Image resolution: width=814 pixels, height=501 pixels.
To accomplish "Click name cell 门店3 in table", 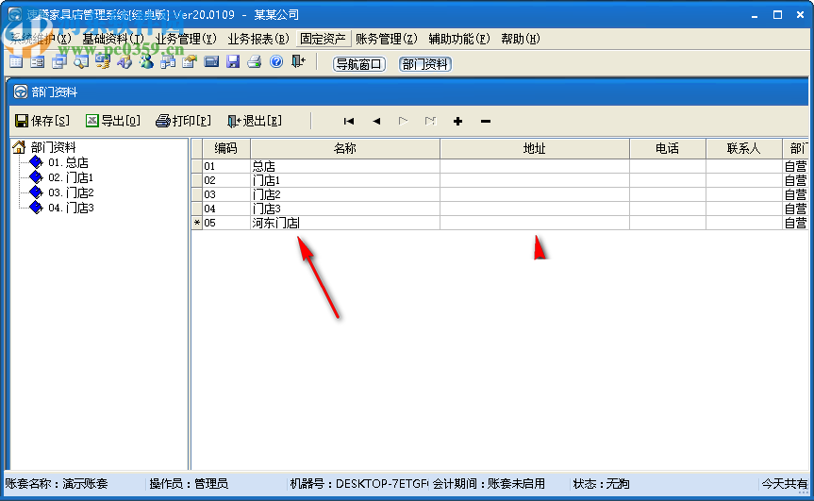I will tap(344, 209).
